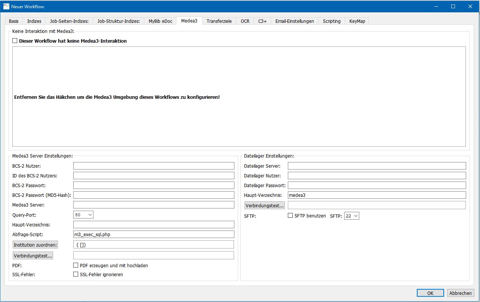Click Dateilager Verbindungstest result field
This screenshot has height=302, width=480.
point(377,205)
